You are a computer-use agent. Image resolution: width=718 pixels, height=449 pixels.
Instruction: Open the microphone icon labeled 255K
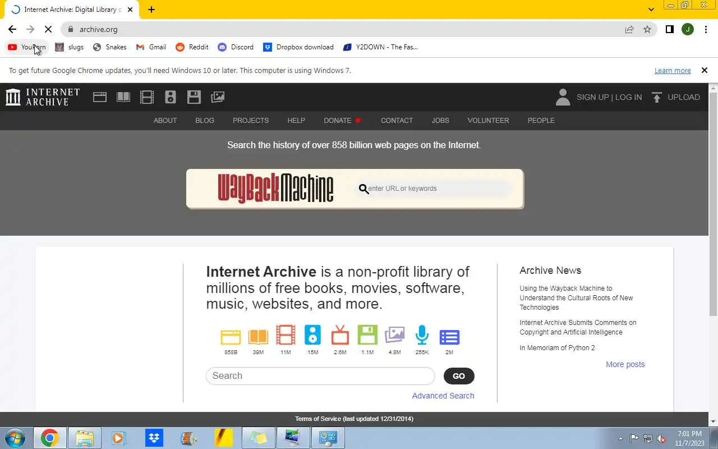(x=422, y=335)
